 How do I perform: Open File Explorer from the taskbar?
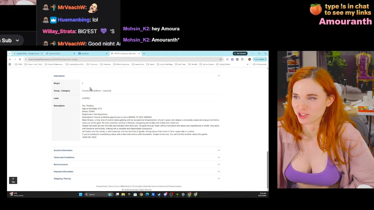point(123,195)
